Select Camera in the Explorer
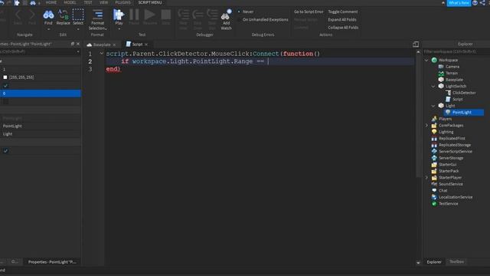The width and height of the screenshot is (490, 276). point(452,67)
